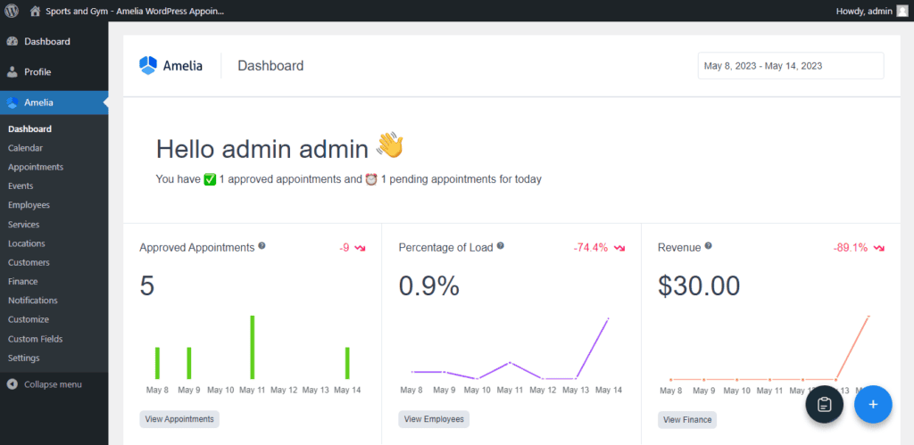This screenshot has width=914, height=445.
Task: Click the blue plus floating button
Action: pos(873,404)
